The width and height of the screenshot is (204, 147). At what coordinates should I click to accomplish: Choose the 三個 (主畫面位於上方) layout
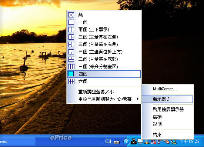[104, 52]
